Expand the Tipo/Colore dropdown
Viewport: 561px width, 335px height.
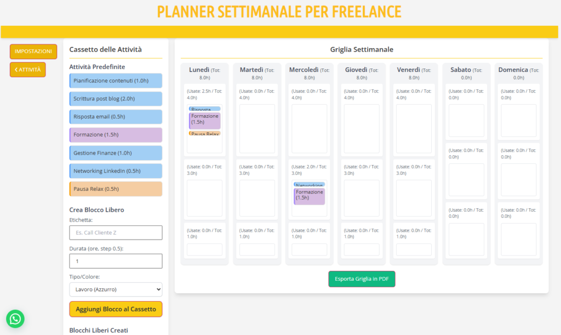[116, 289]
